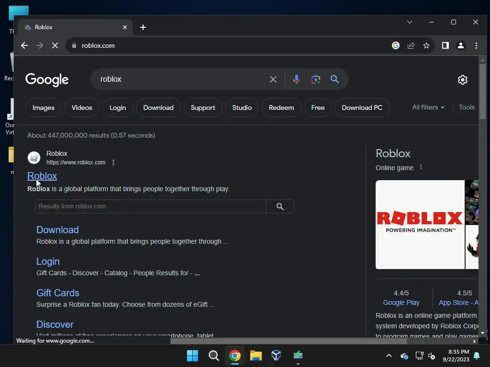Screen dimensions: 490x367
Task: Click the Chrome icon in taskbar
Action: [x=234, y=356]
